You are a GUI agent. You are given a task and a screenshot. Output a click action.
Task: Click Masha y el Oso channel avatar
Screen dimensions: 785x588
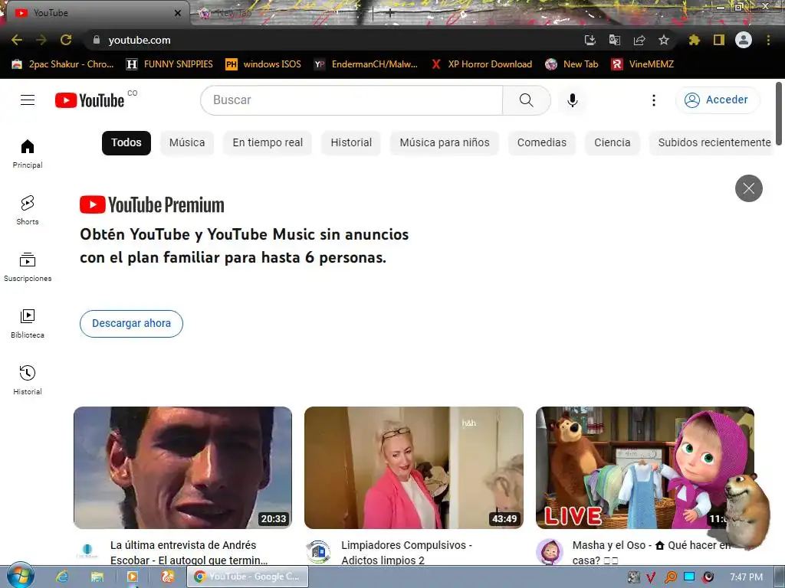point(549,551)
